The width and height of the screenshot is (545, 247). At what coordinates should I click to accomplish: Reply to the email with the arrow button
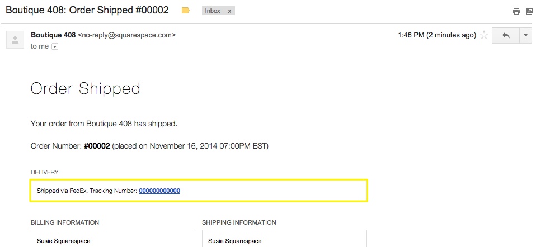pyautogui.click(x=506, y=35)
